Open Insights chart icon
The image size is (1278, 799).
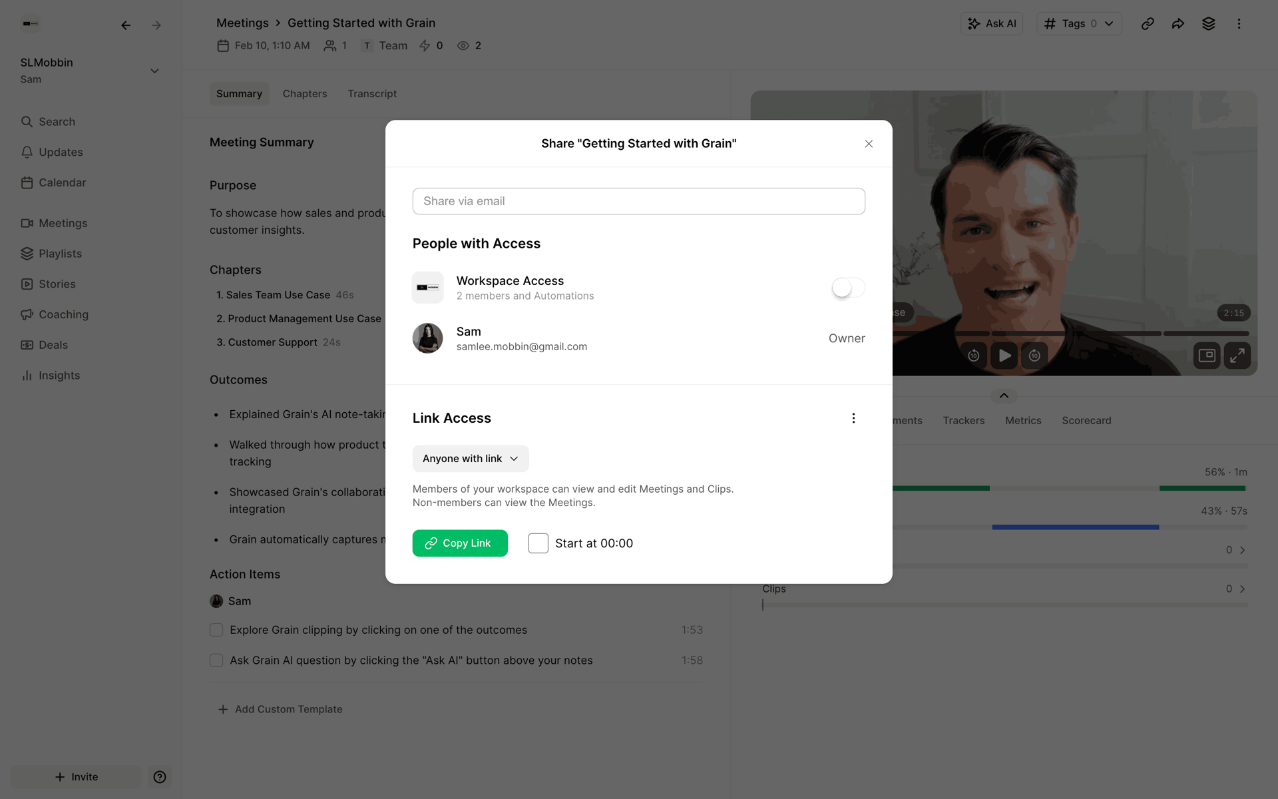[x=27, y=376]
